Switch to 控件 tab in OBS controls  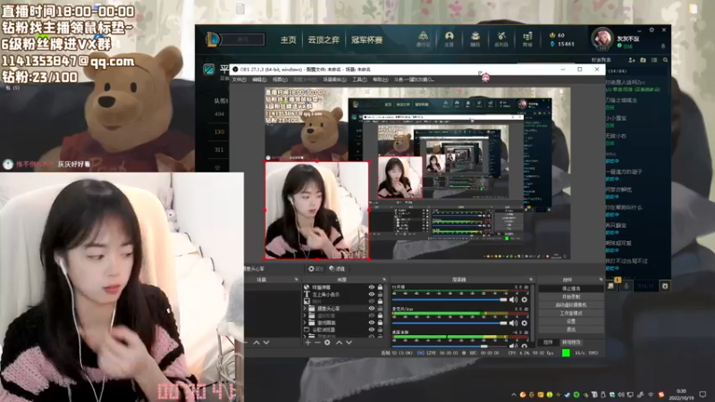548,342
